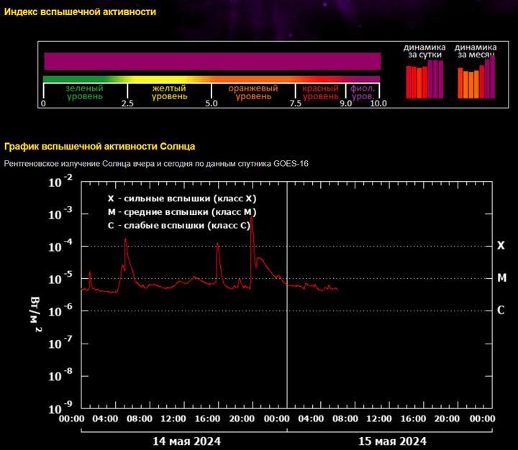Click the C-class legend entry 'слабые вспышки'

point(178,226)
